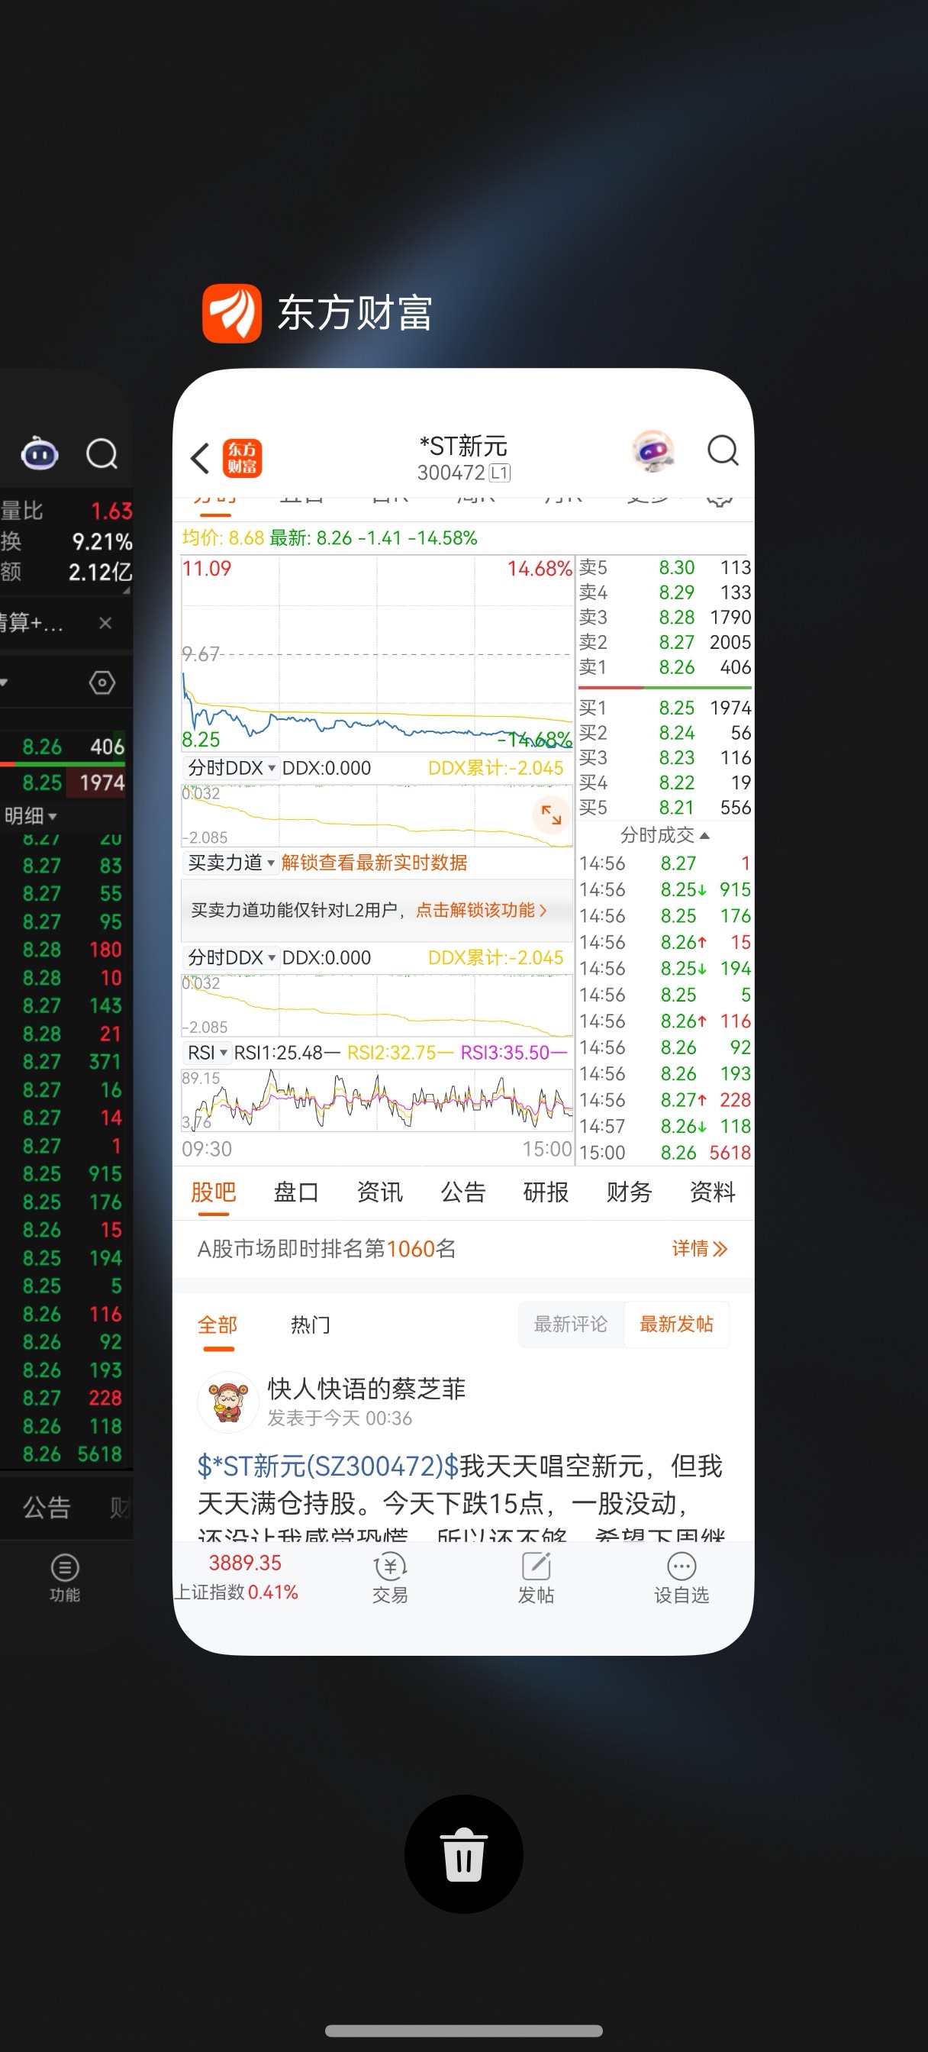Tap the 卖5 8.30 order row
Screen dimensions: 928x2052
665,567
